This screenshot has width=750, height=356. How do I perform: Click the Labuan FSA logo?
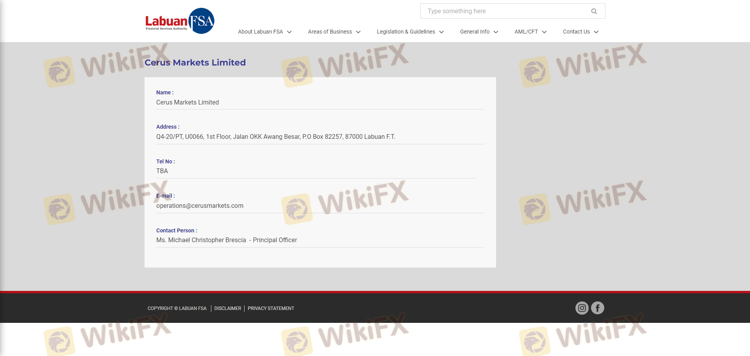(x=180, y=21)
